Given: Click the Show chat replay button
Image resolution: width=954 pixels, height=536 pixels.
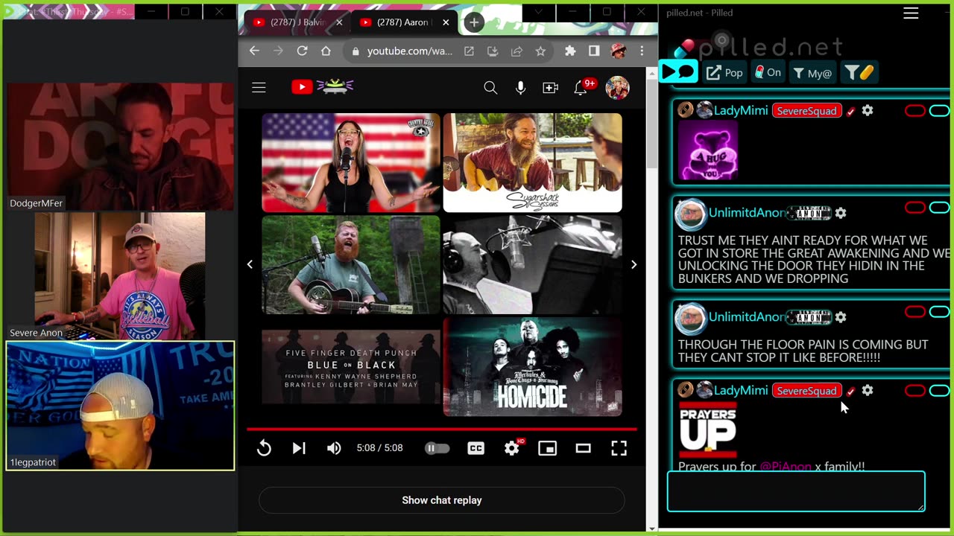Looking at the screenshot, I should click(x=442, y=500).
